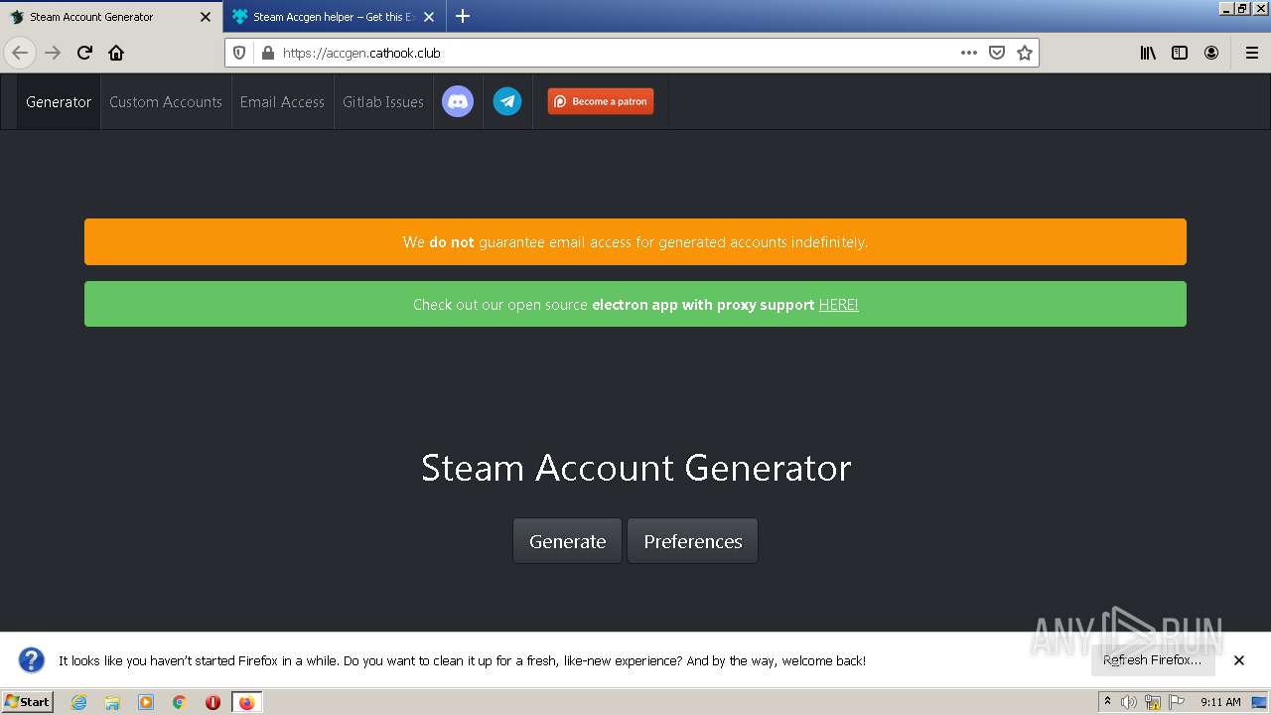This screenshot has width=1271, height=715.
Task: Open the Firefox hamburger menu
Action: point(1252,53)
